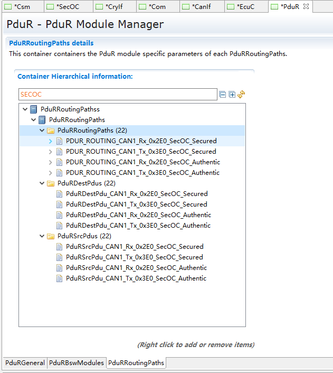Expand PDUR_ROUTING_CAN1_Tx_0x3E0_SecOC_Secured node
Image resolution: width=333 pixels, height=373 pixels.
point(51,152)
